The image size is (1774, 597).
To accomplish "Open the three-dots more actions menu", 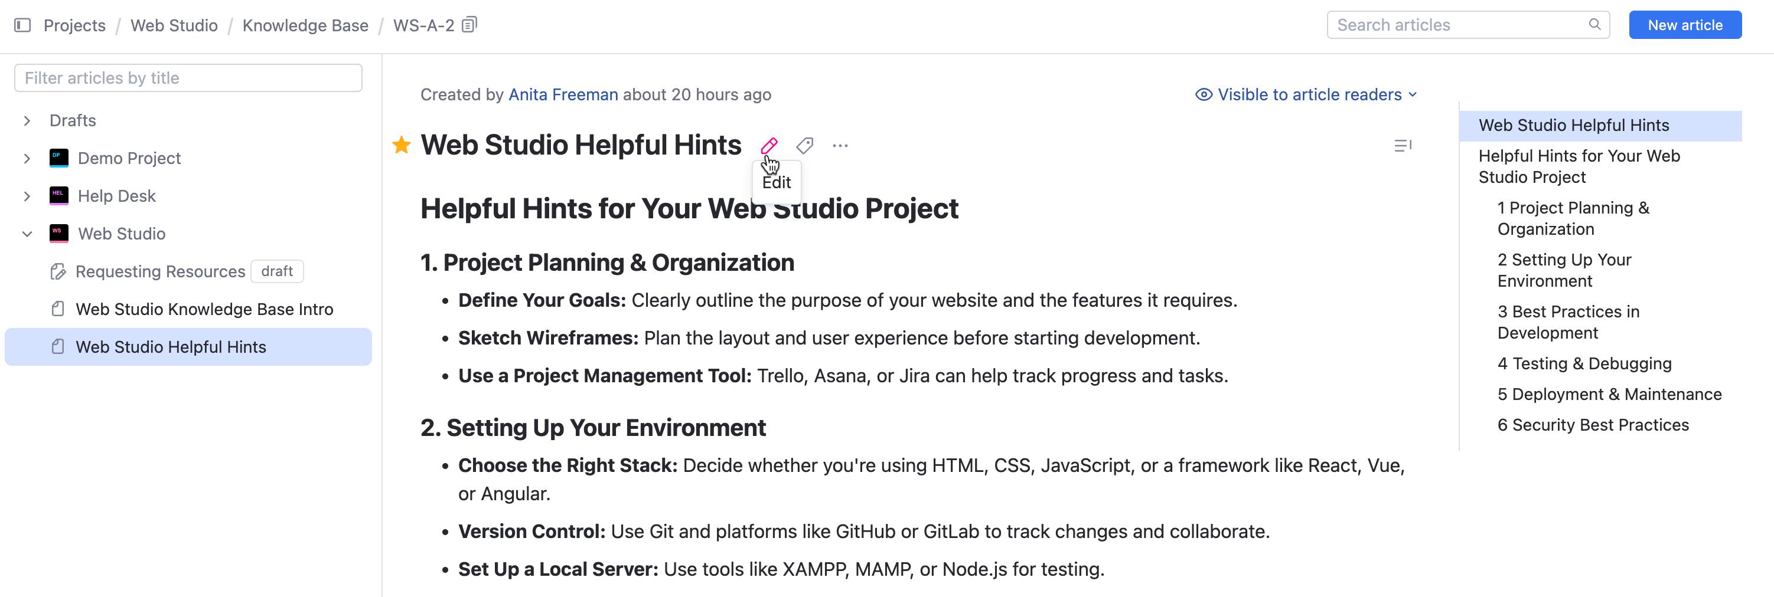I will tap(840, 146).
